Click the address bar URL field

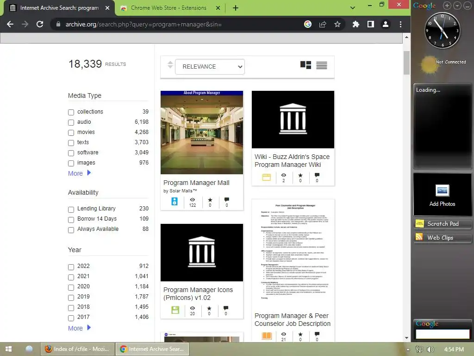178,24
